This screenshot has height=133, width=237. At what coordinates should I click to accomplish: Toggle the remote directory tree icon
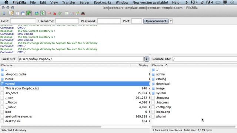tap(23, 13)
